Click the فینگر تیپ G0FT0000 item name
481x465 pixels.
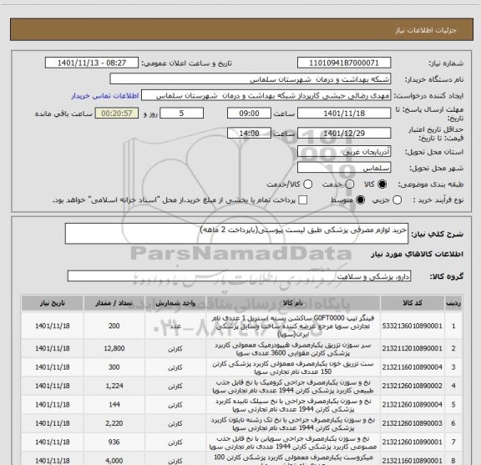click(x=293, y=326)
